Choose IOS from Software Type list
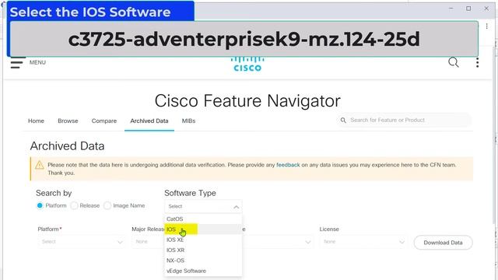The image size is (498, 280). tap(203, 229)
